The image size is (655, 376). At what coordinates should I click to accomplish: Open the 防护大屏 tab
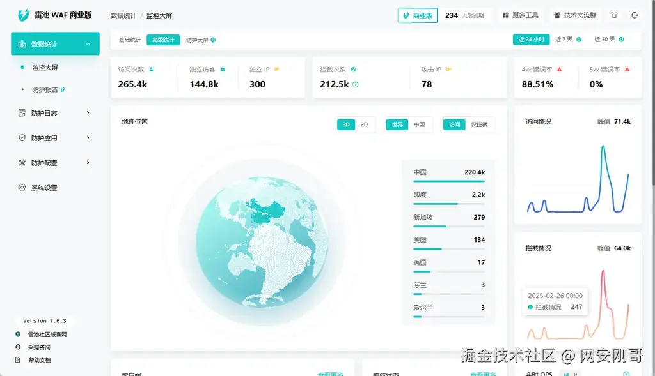coord(197,40)
